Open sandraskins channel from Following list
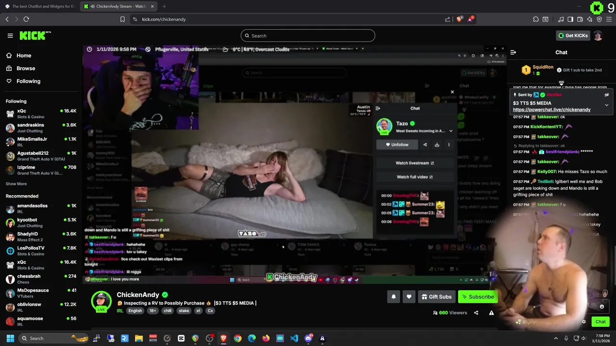Screen dimensions: 616x346 (x=41, y=128)
